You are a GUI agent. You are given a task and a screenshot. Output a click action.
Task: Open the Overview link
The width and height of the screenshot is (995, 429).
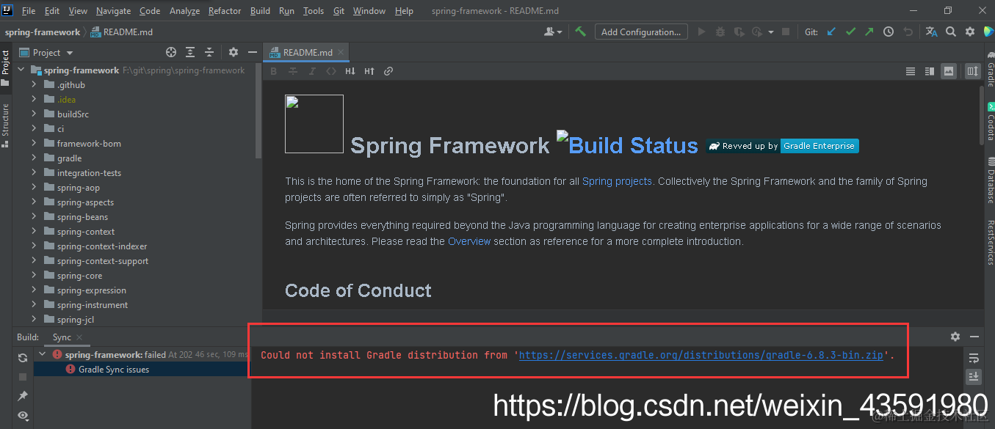click(x=469, y=241)
